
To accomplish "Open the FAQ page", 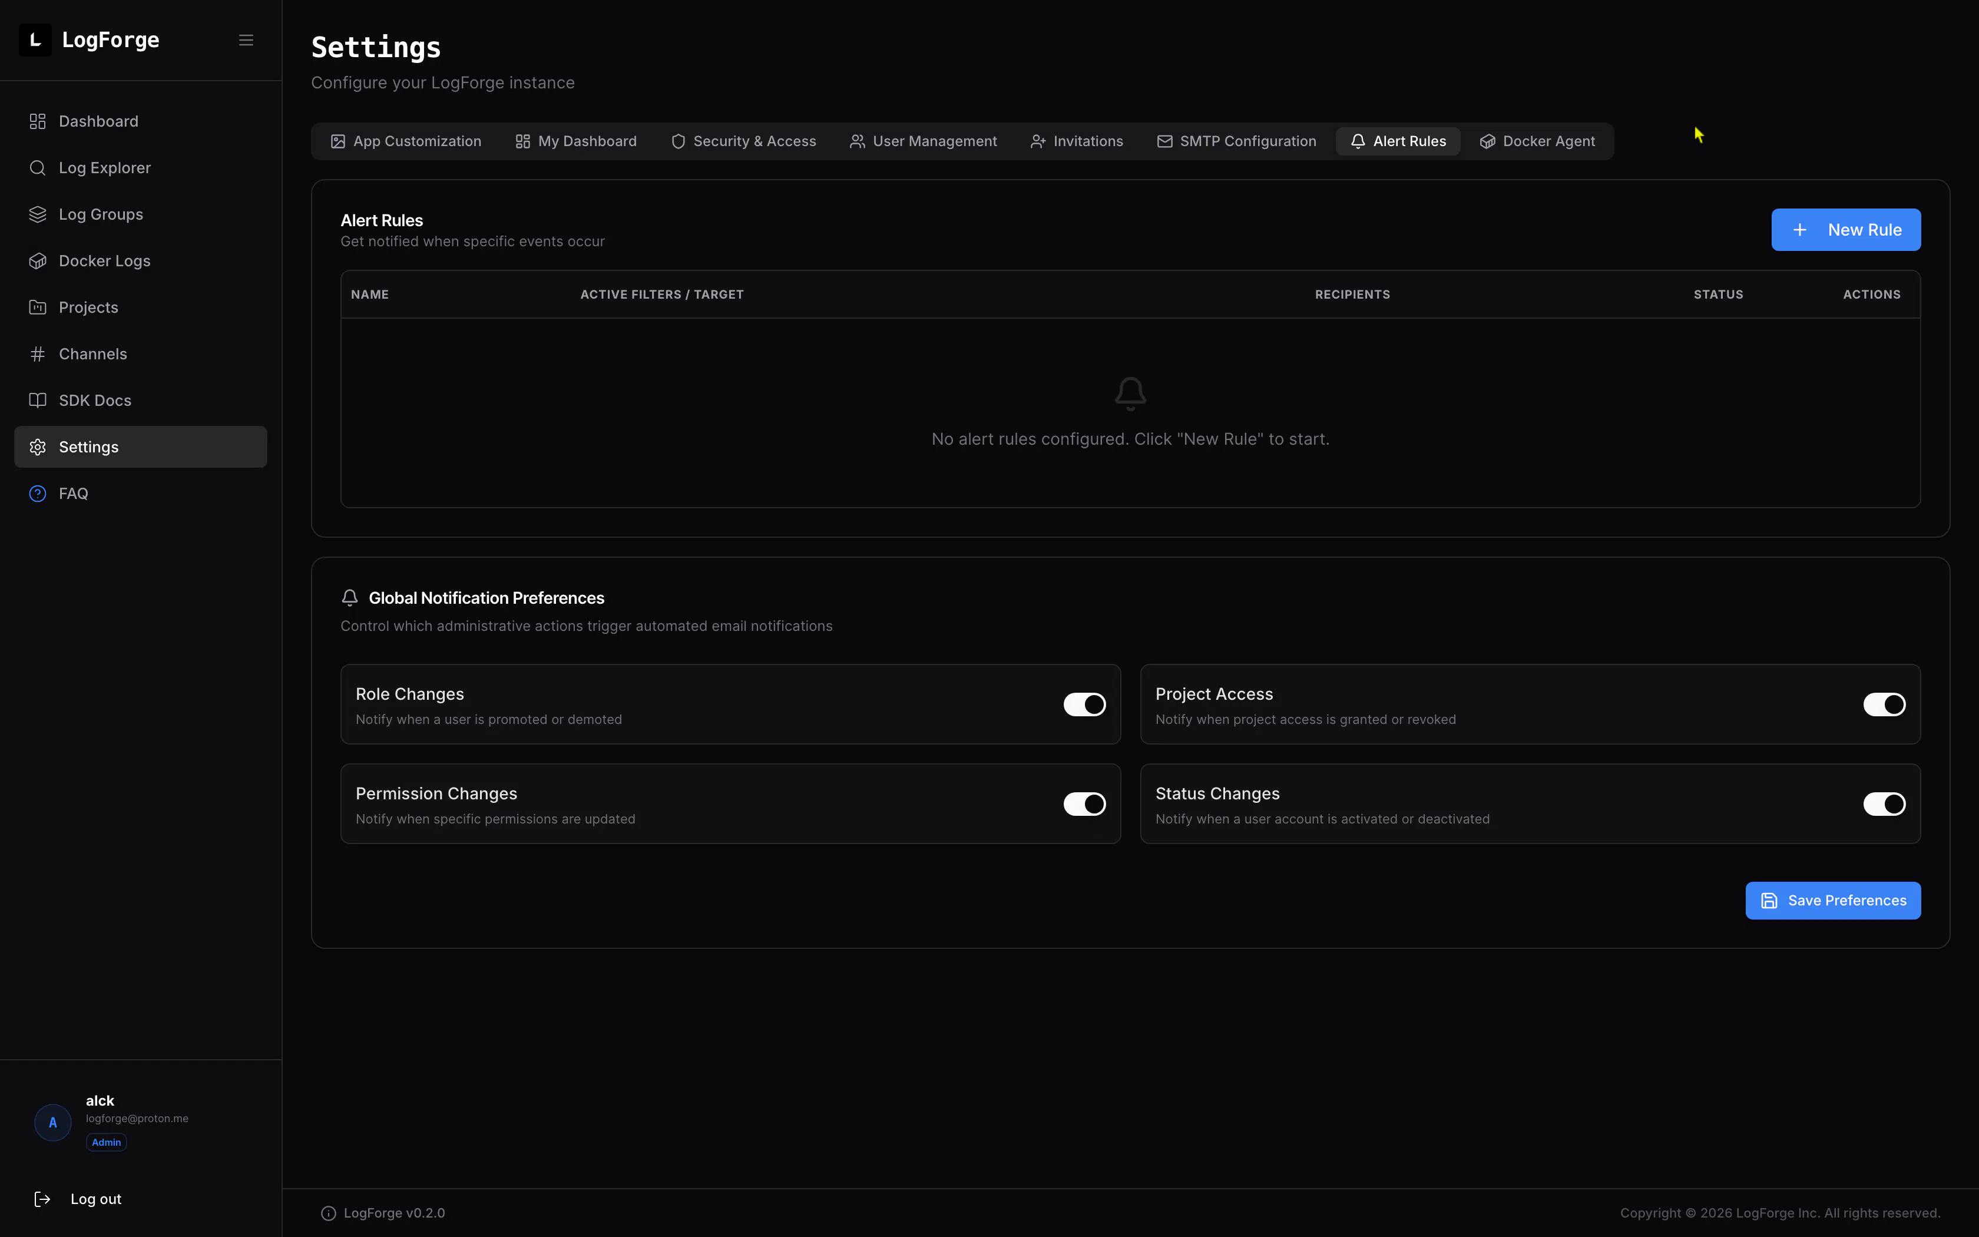I will point(141,494).
